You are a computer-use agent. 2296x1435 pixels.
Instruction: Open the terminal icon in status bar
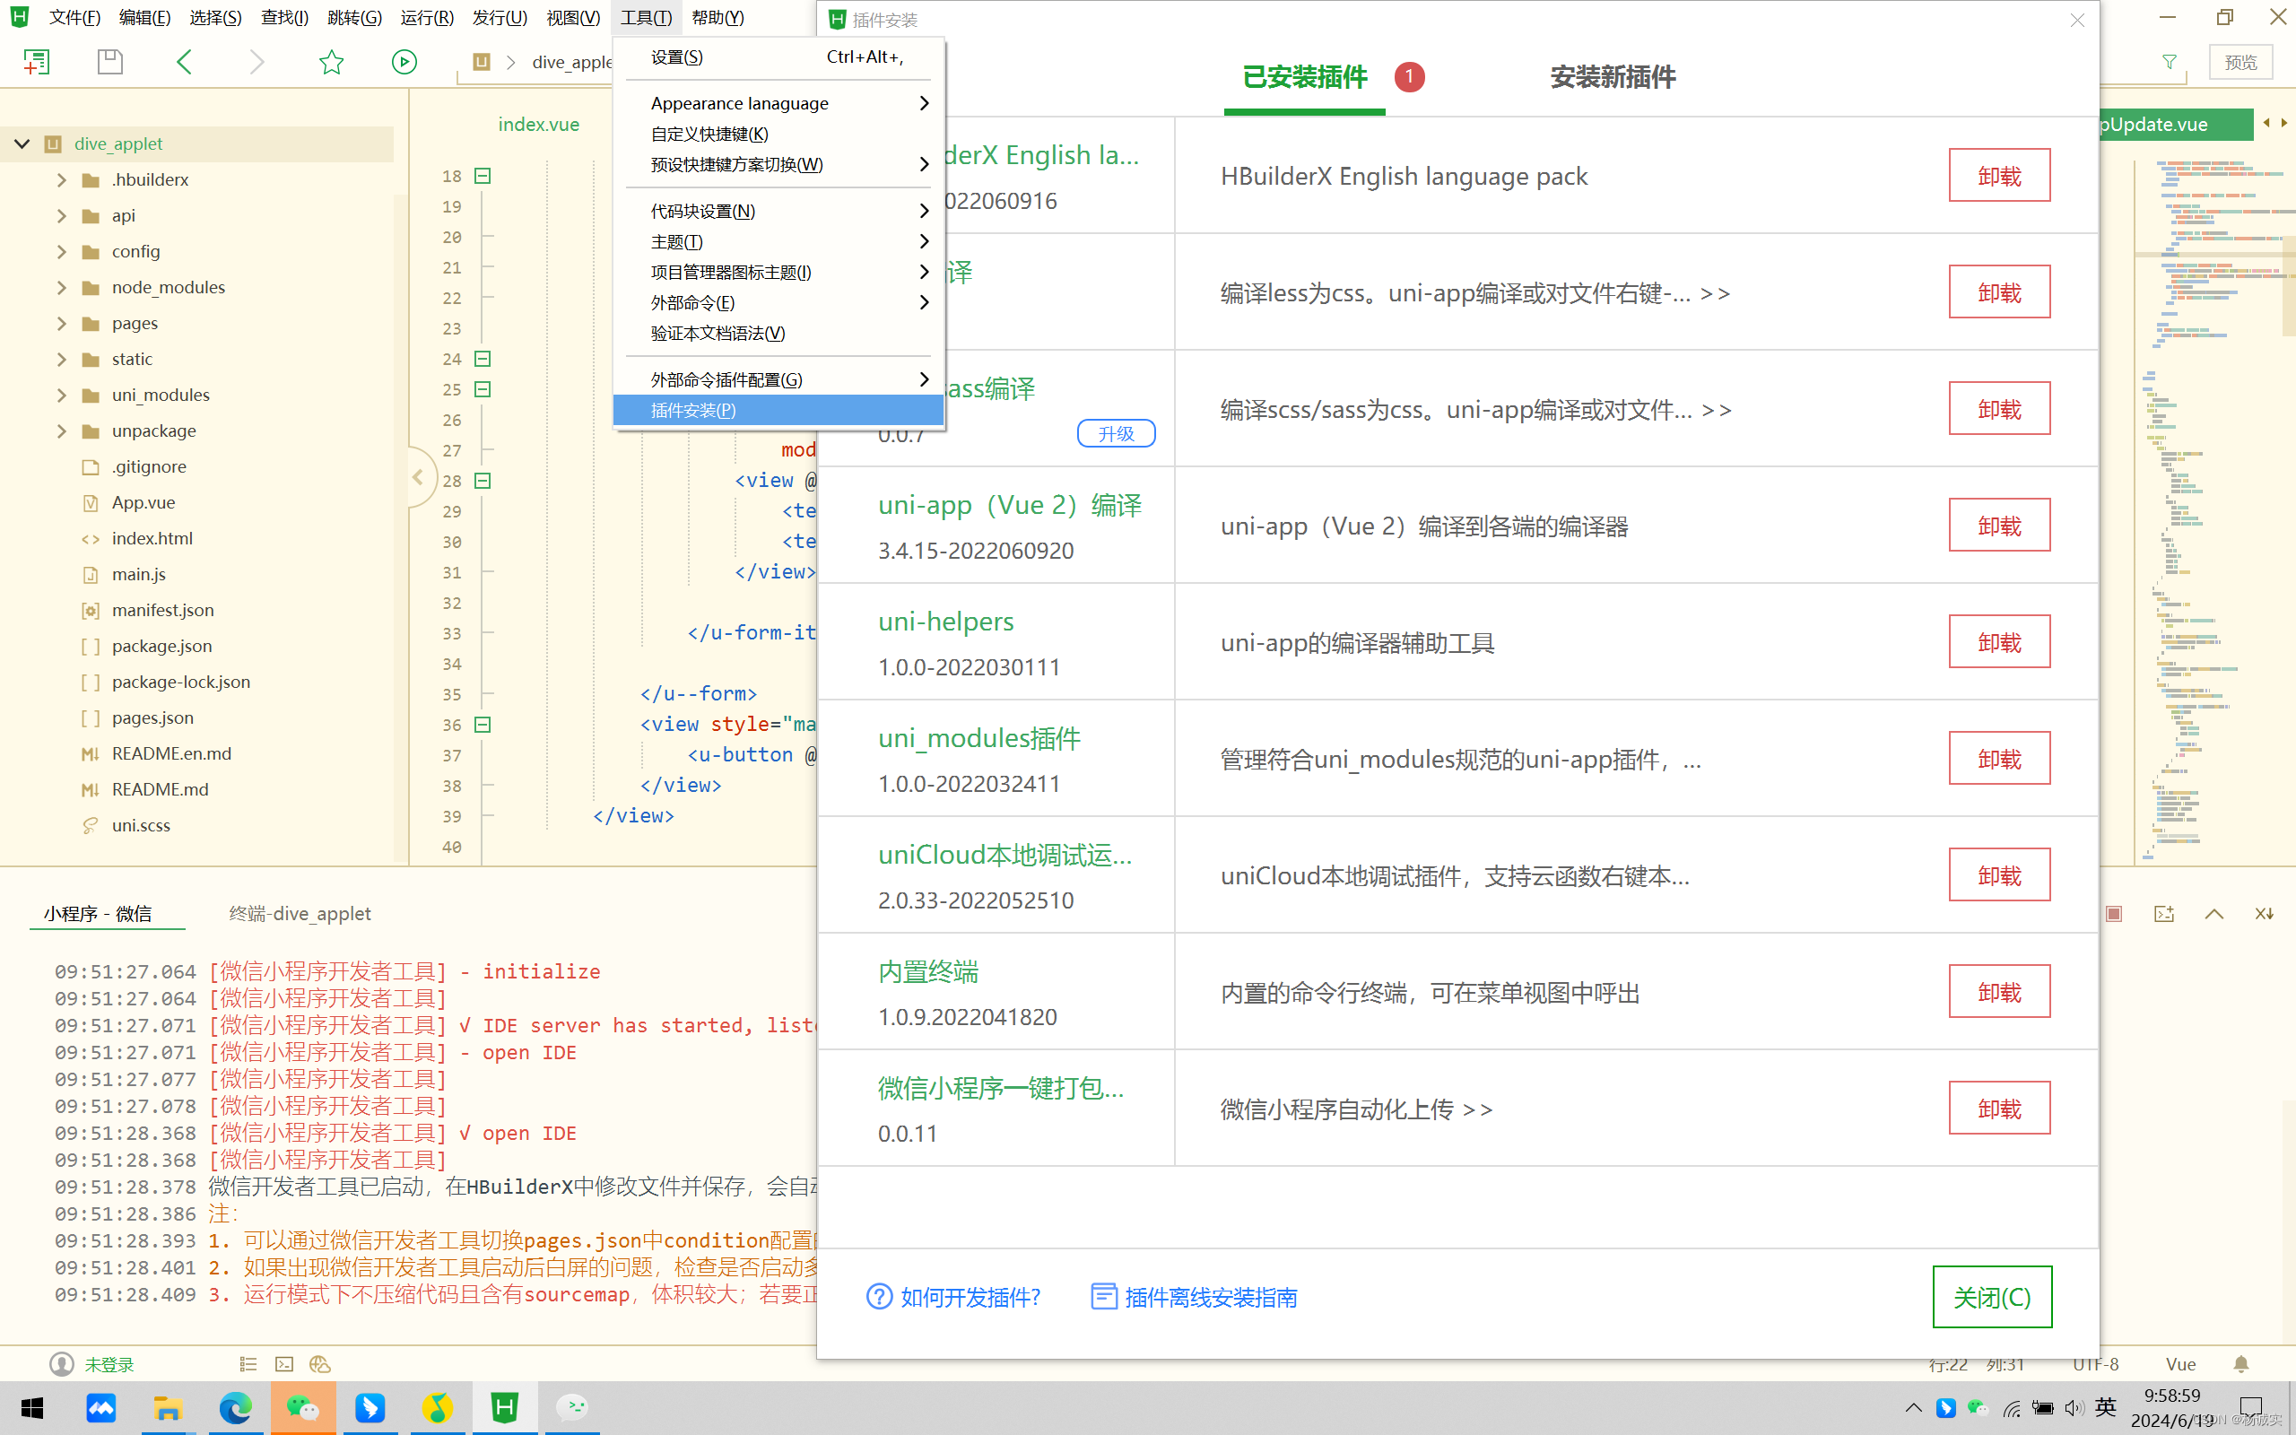coord(283,1365)
